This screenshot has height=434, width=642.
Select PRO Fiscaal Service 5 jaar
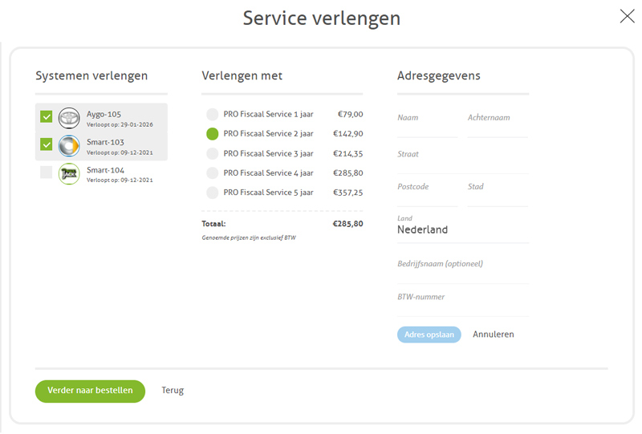point(212,193)
